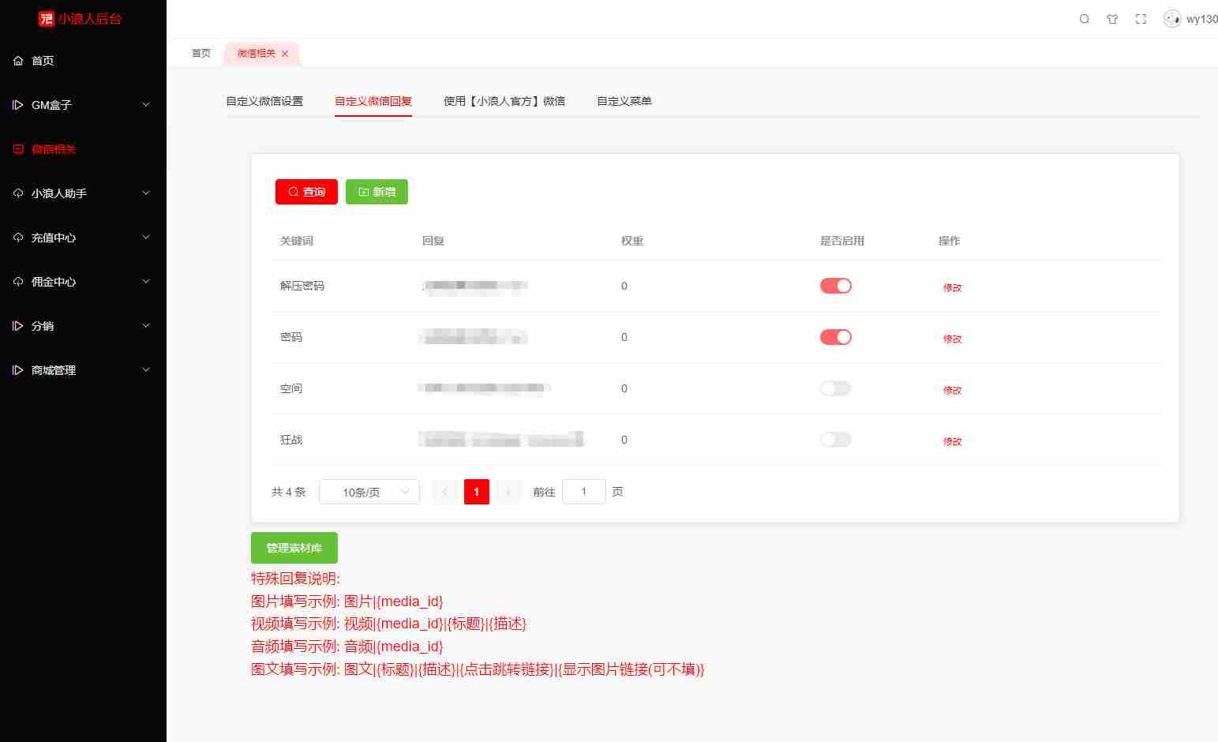
Task: Open the 自定义菜单 tab
Action: pos(623,101)
